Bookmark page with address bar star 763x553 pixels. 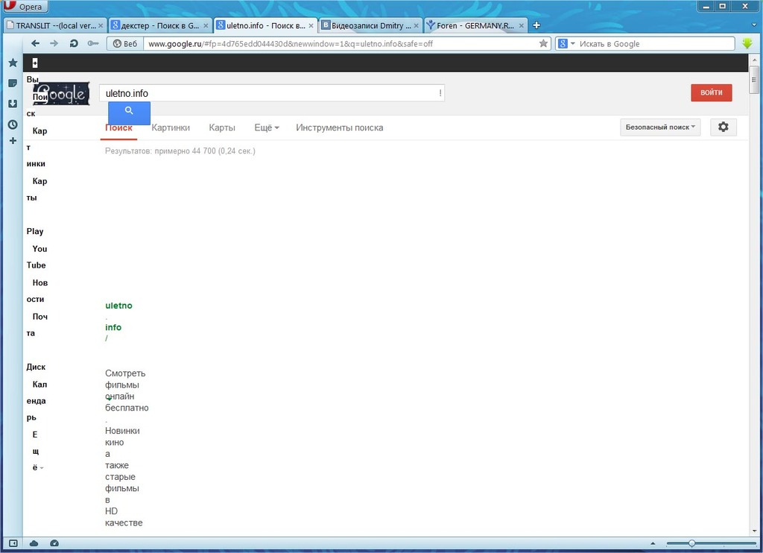pyautogui.click(x=543, y=43)
